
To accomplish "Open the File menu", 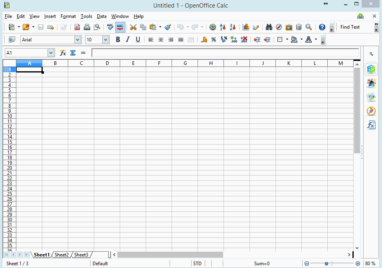I will (x=8, y=16).
